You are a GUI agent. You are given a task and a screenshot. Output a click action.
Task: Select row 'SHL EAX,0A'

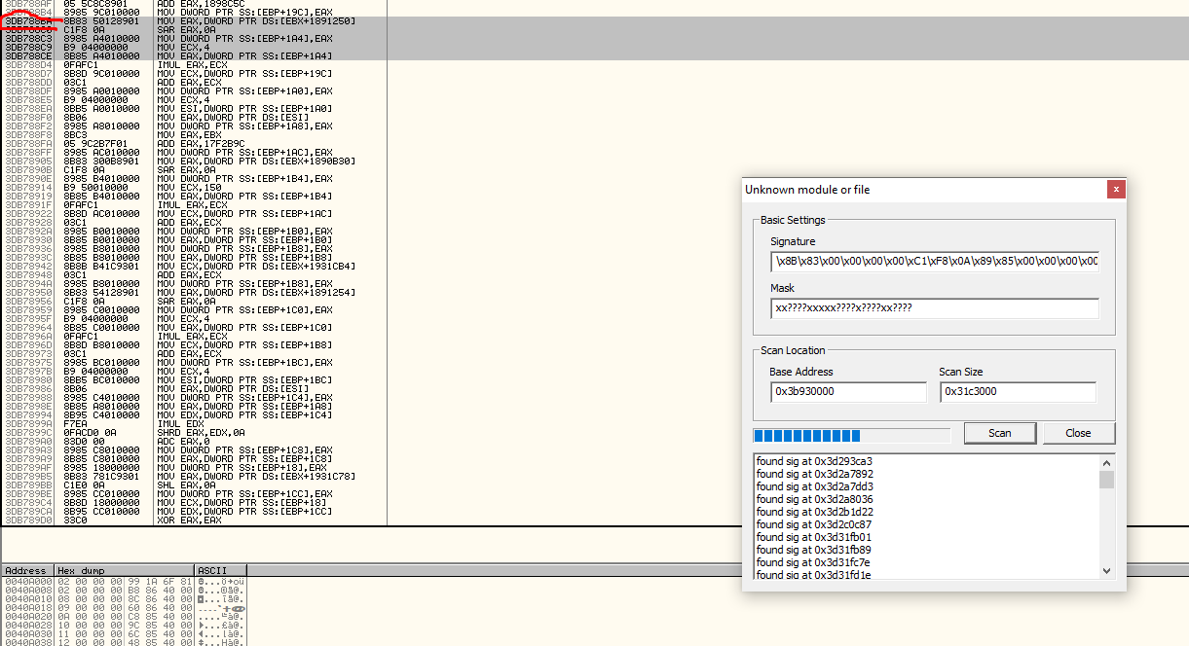pyautogui.click(x=195, y=484)
